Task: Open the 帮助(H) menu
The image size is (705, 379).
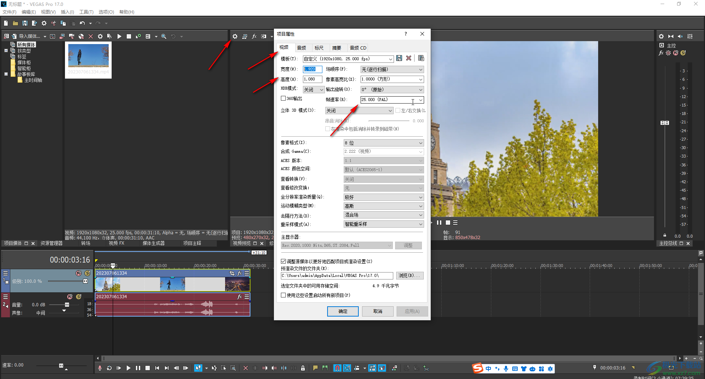Action: (x=127, y=12)
